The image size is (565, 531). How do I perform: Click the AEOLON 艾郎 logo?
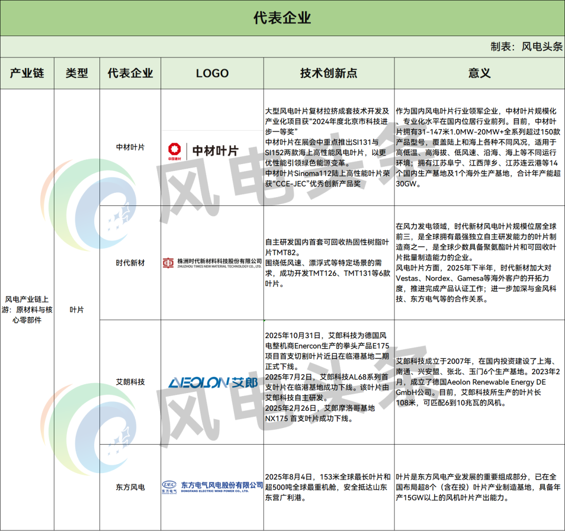pos(212,383)
